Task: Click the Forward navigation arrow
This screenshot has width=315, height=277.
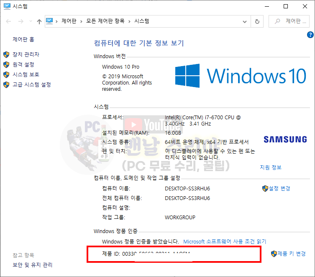Action: [x=21, y=21]
